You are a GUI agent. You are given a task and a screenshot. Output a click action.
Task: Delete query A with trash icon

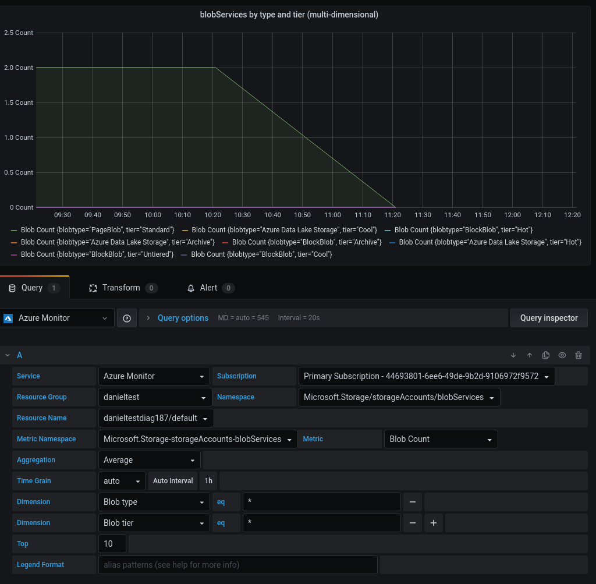click(x=579, y=355)
